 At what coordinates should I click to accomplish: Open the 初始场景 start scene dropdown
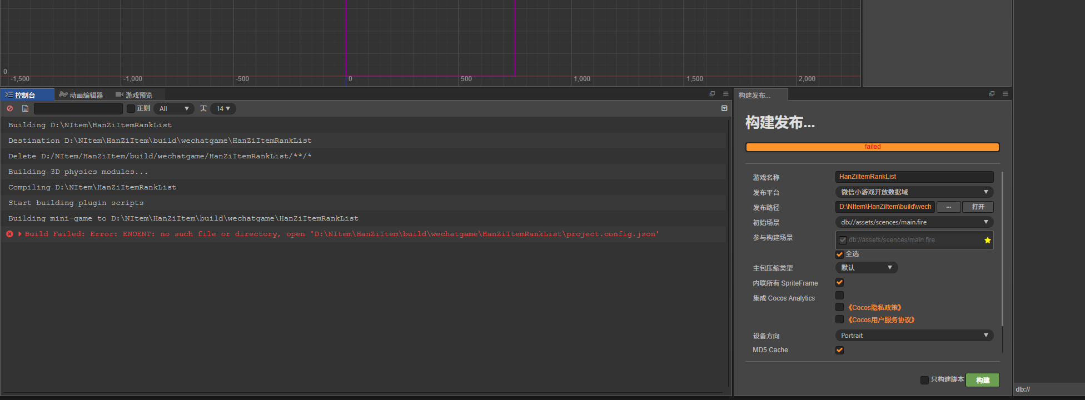tap(914, 222)
